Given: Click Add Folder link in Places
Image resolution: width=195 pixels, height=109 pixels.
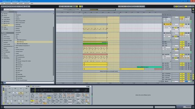Looking at the screenshot, I should pos(7,58).
